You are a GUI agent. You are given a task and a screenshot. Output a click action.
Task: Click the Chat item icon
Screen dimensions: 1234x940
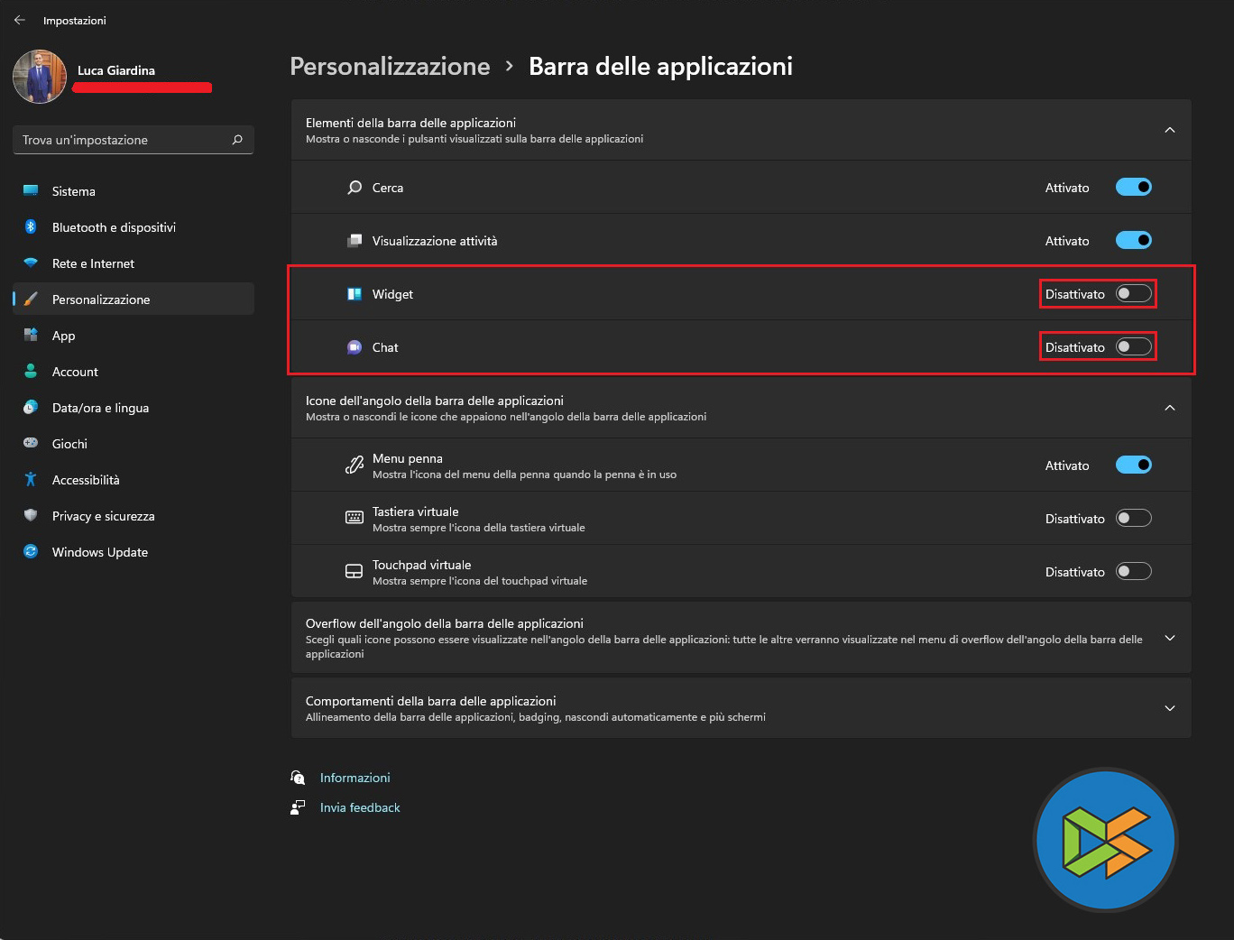(x=355, y=347)
